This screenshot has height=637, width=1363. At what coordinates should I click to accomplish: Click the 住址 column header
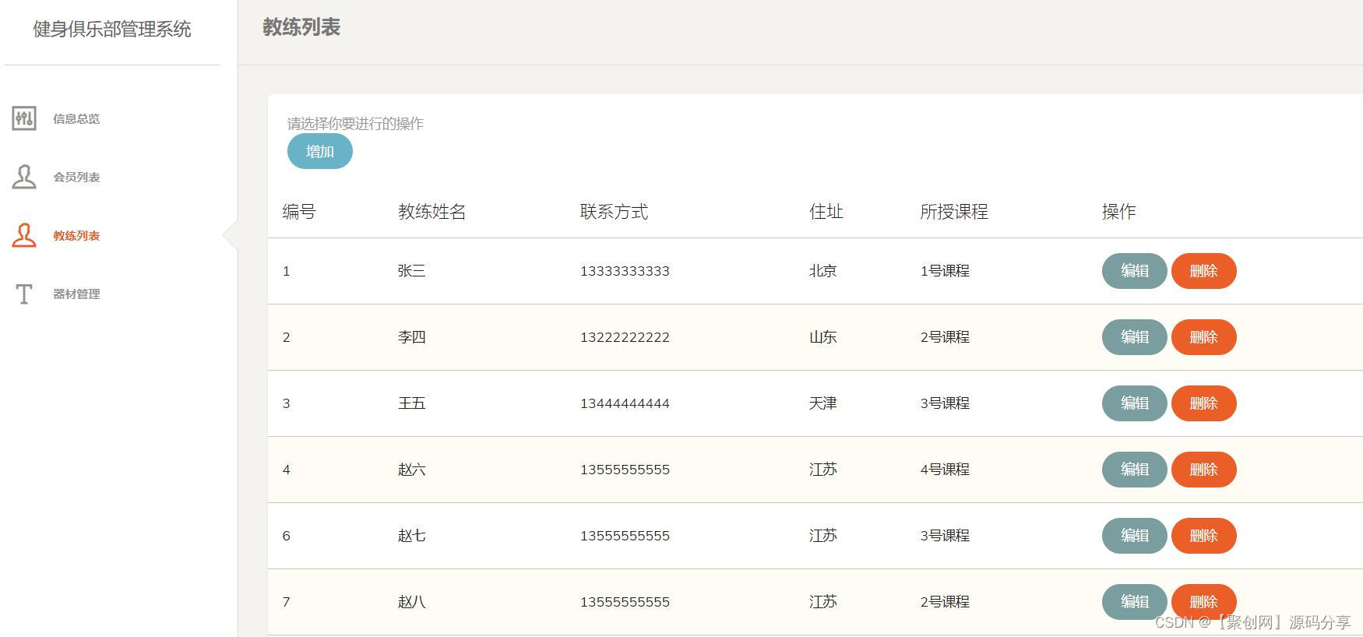[826, 212]
